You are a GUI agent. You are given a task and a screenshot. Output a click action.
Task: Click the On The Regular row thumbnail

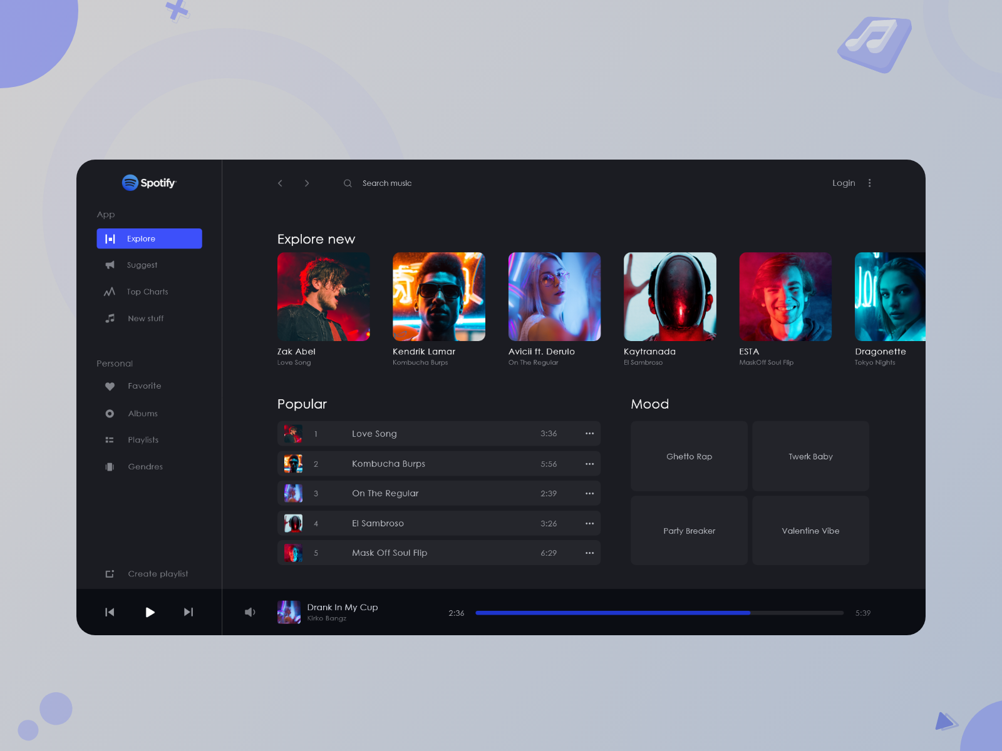click(x=293, y=493)
